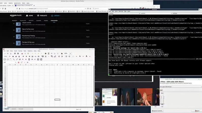Image resolution: width=202 pixels, height=113 pixels.
Task: Switch to the Sheet2 tab in Gnumeric
Action: coord(14,109)
